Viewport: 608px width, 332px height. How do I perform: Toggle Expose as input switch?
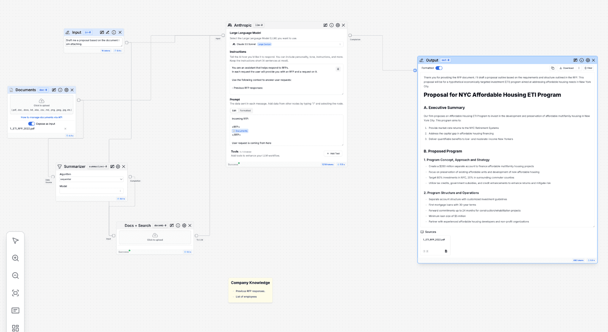(32, 124)
